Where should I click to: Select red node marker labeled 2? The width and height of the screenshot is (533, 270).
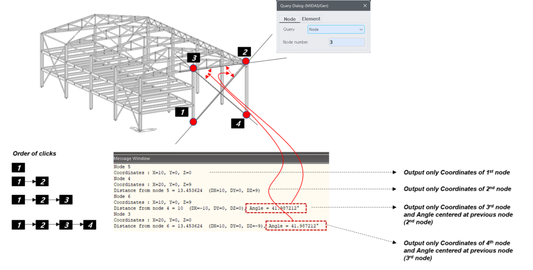[245, 61]
